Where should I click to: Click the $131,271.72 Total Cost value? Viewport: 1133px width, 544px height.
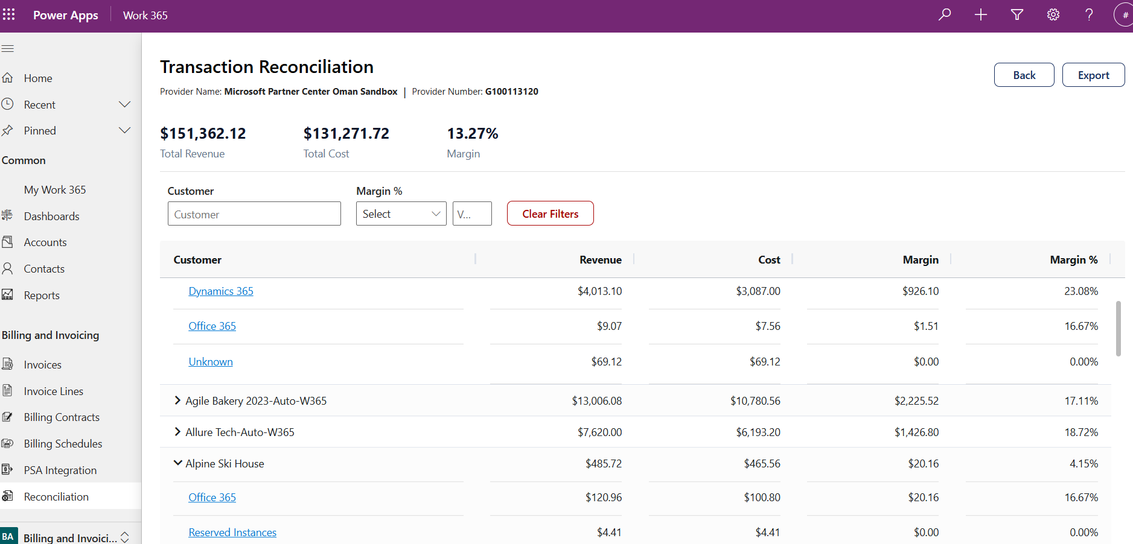[x=346, y=133]
